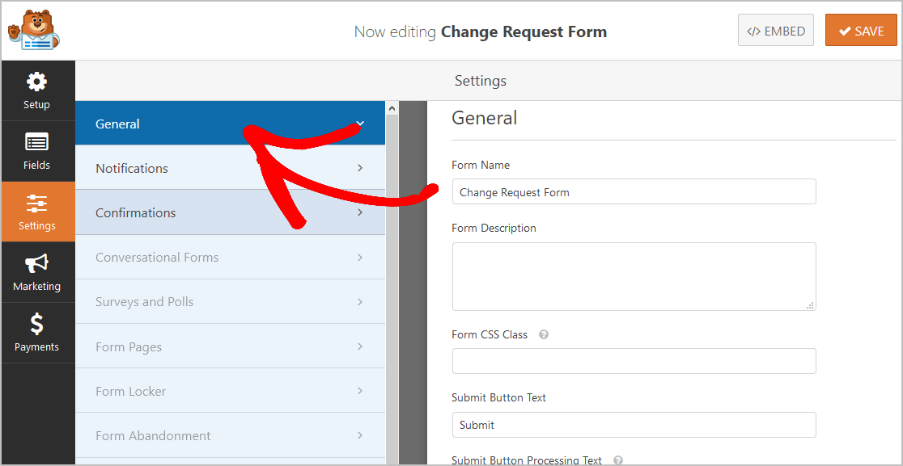Click the 'Settings' panel header text
The height and width of the screenshot is (466, 903).
481,81
